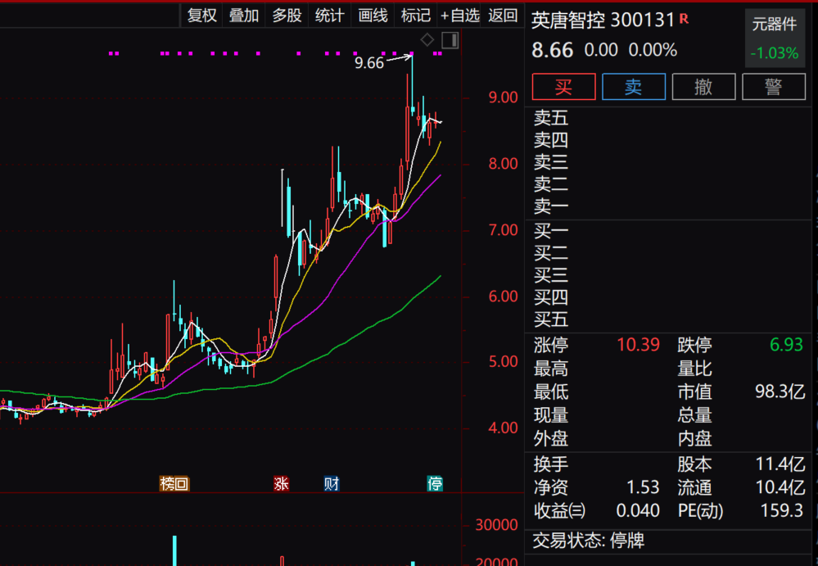Toggle the split-panel layout icon
Screen dimensions: 818x566
point(450,39)
